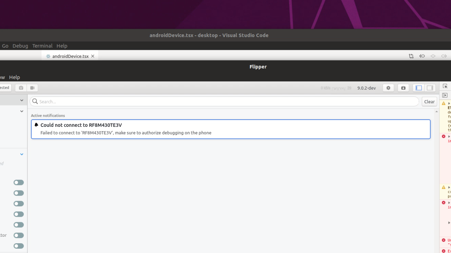The image size is (451, 253).
Task: Focus the notifications Search field
Action: pos(224,102)
